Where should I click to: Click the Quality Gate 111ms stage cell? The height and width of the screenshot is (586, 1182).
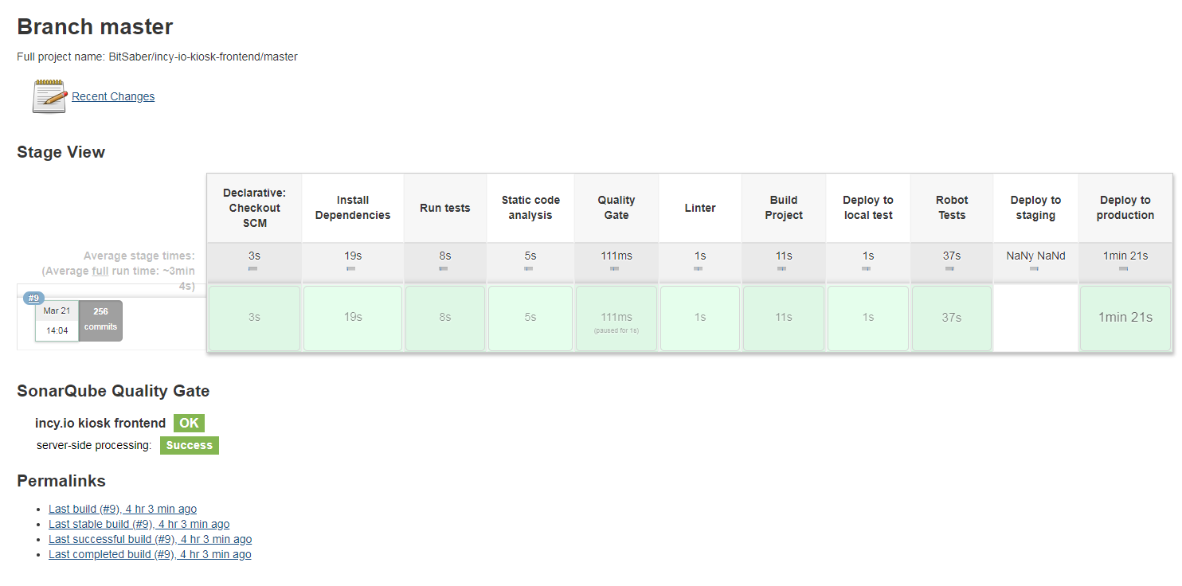tap(616, 318)
